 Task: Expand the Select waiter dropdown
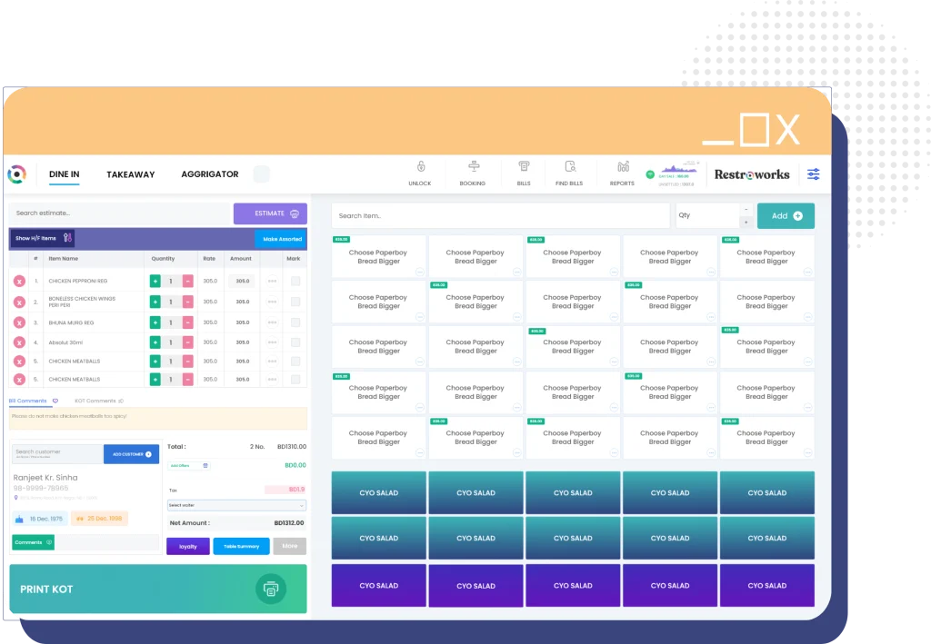tap(236, 505)
